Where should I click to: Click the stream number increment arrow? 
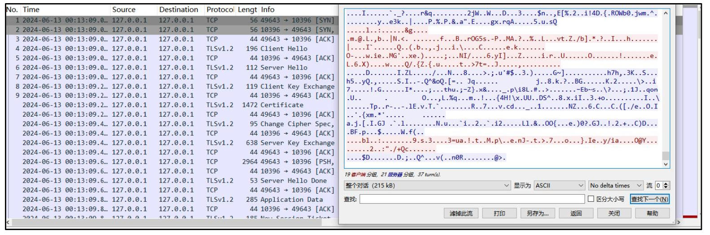pos(666,183)
